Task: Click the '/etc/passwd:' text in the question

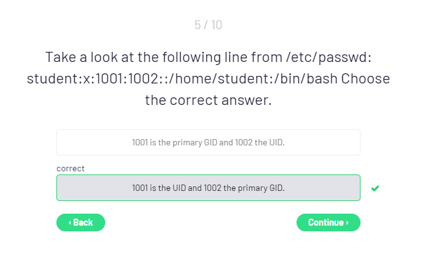Action: [331, 57]
